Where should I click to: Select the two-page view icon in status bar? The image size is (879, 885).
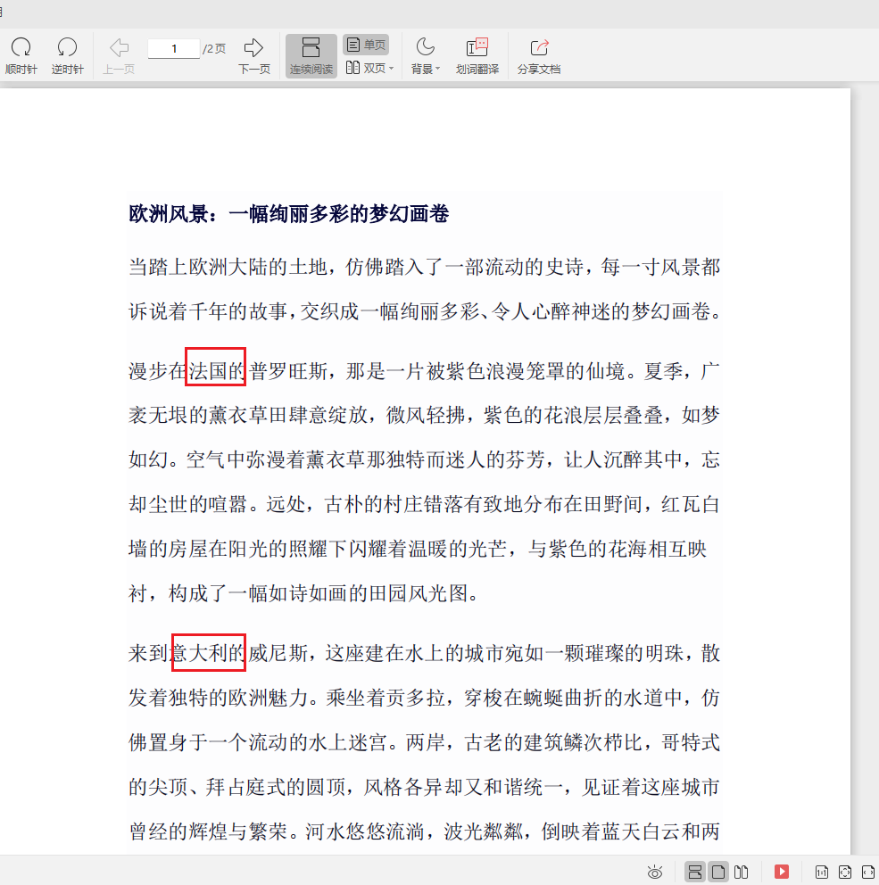741,872
